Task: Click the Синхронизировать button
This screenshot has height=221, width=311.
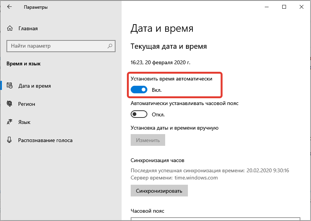Action: [159, 191]
